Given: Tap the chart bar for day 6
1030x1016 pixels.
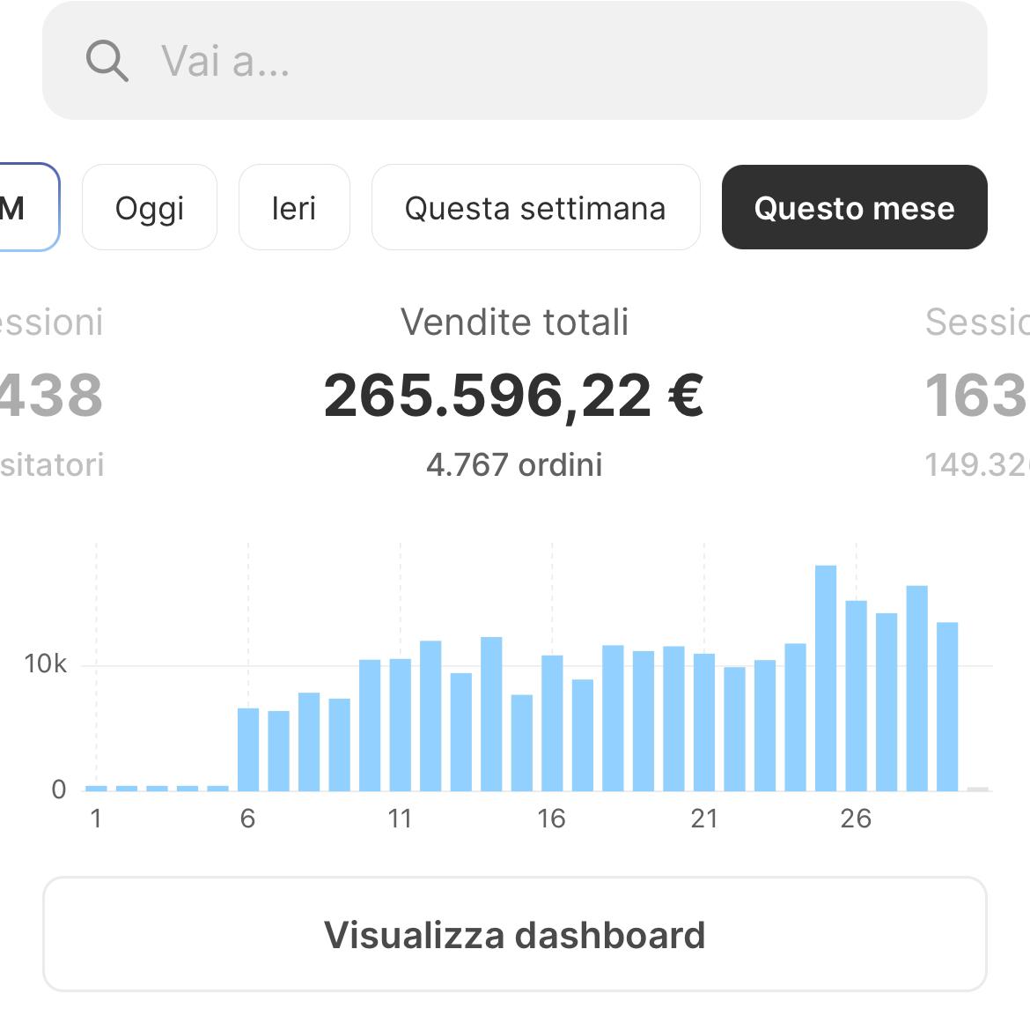Looking at the screenshot, I should point(248,749).
